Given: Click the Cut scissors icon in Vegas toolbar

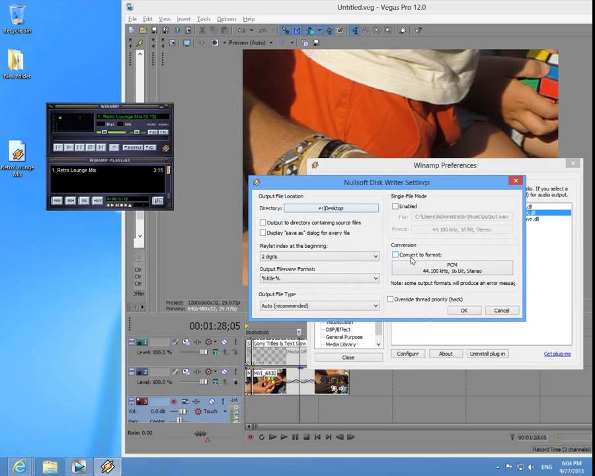Looking at the screenshot, I should 202,30.
